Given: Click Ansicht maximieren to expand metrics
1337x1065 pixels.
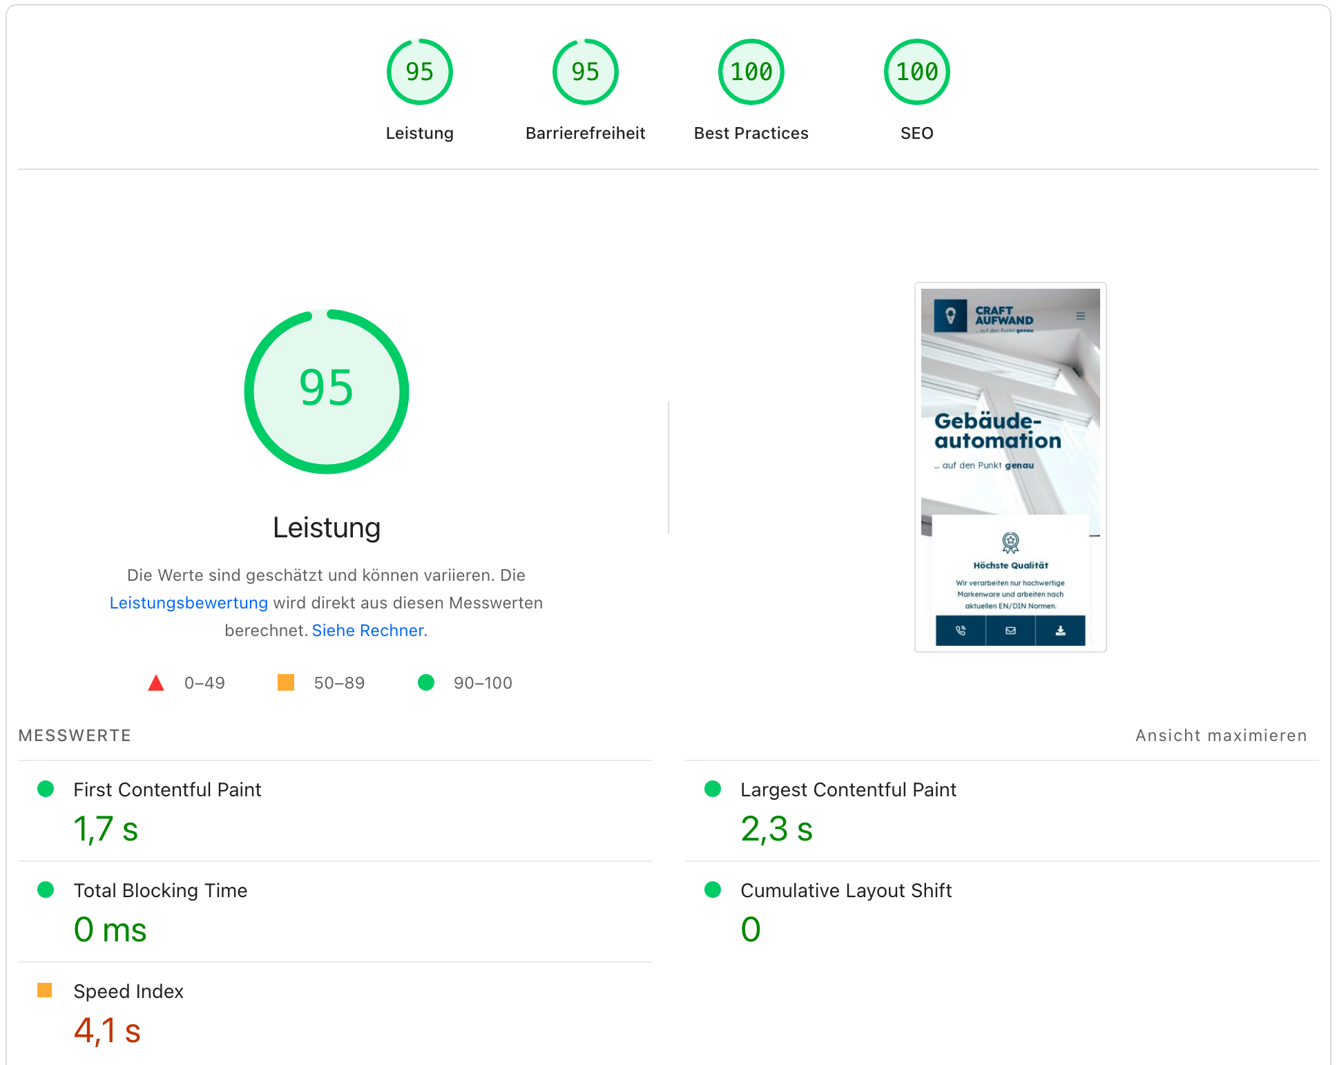Looking at the screenshot, I should (x=1220, y=736).
